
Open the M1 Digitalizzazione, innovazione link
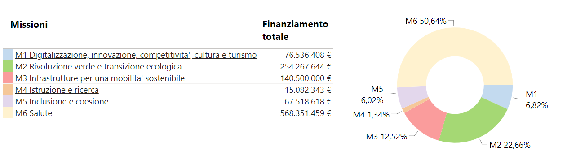(136, 55)
